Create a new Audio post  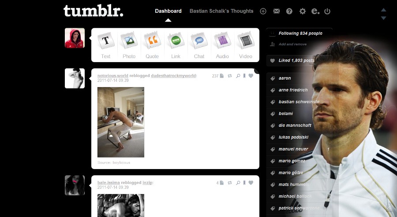click(x=222, y=45)
